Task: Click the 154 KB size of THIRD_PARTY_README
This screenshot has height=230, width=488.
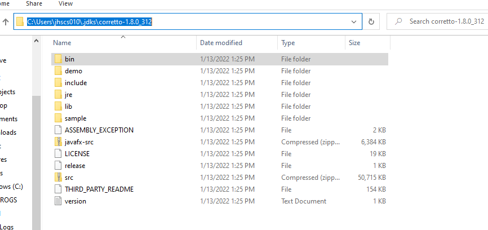Action: (x=376, y=189)
